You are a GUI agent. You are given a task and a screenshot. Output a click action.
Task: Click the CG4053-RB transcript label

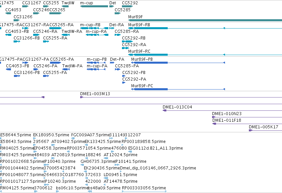(17, 31)
